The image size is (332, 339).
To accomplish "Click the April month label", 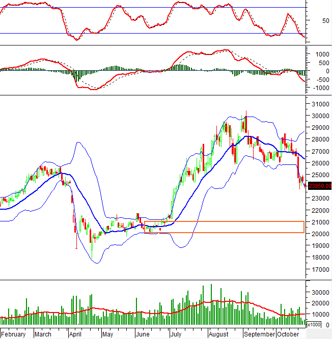I will click(75, 334).
